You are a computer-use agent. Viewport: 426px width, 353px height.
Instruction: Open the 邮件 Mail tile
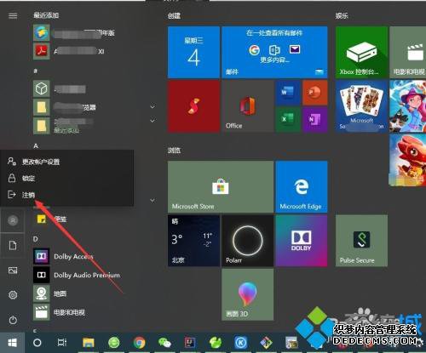coord(274,52)
